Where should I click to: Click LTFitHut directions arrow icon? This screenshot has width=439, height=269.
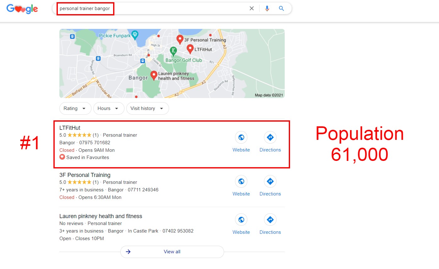pos(270,137)
